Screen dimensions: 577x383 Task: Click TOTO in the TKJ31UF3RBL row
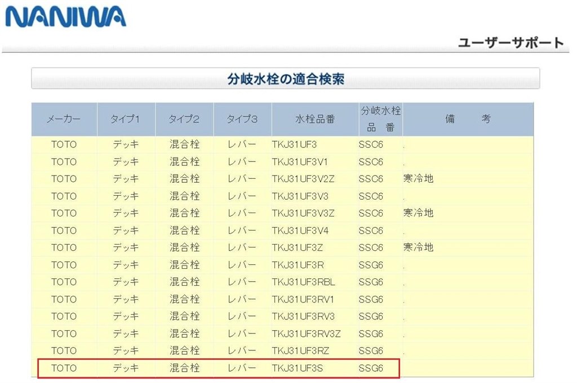tap(64, 282)
